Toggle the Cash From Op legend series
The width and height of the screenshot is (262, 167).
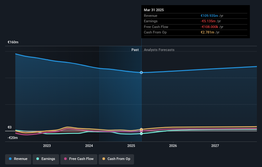click(x=116, y=159)
